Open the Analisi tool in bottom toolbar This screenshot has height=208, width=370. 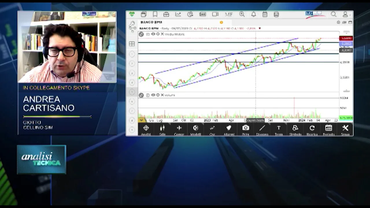(146, 130)
